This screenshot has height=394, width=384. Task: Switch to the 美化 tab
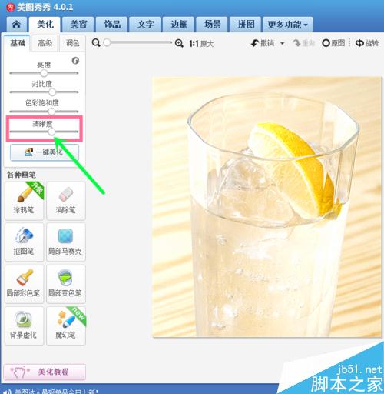coord(45,25)
